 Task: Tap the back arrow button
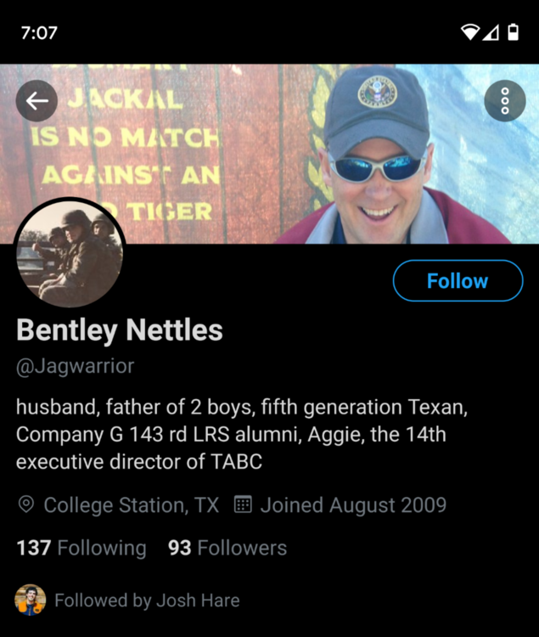pos(36,101)
